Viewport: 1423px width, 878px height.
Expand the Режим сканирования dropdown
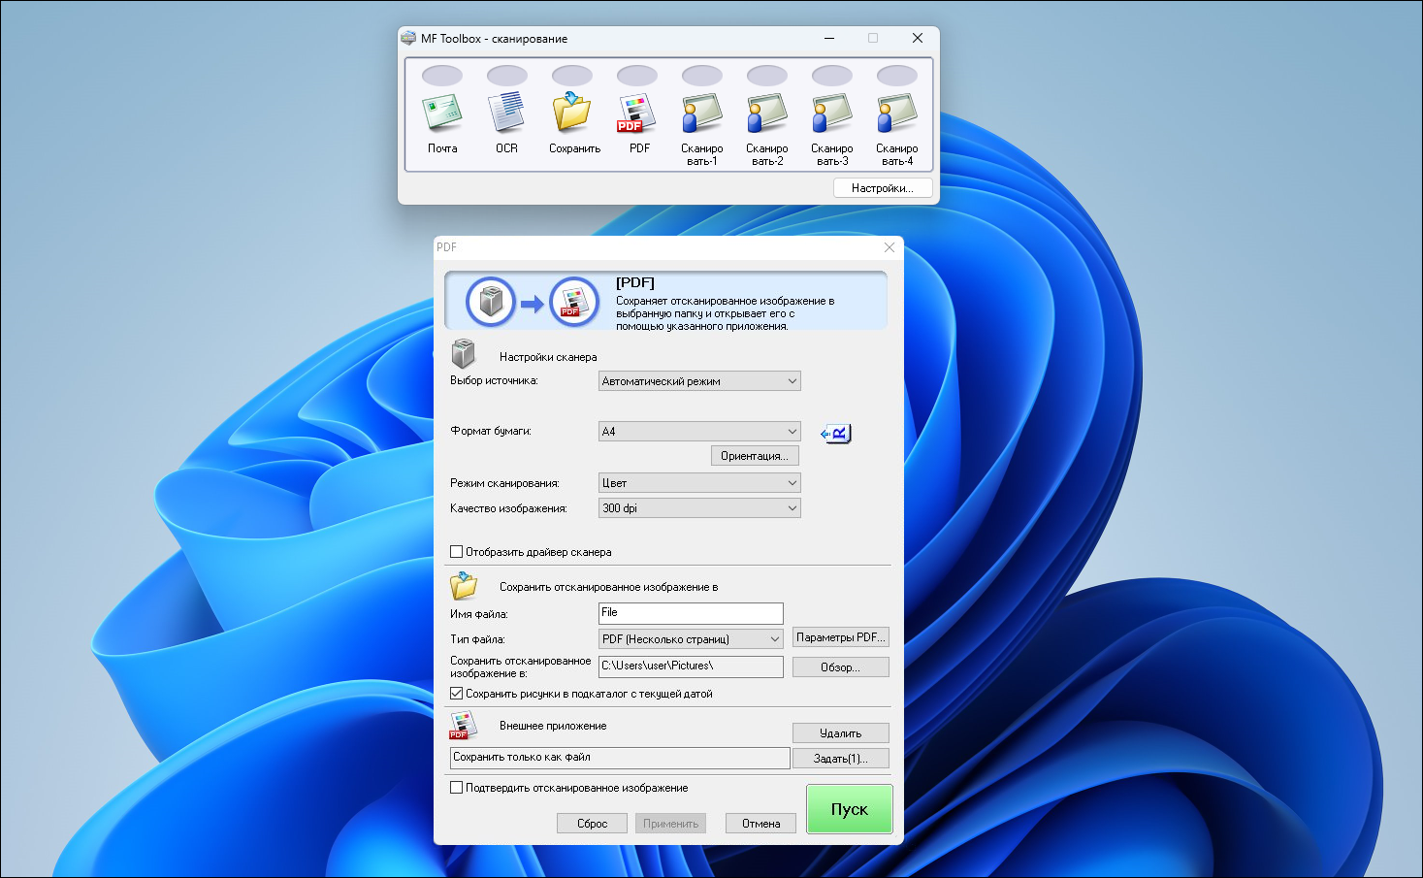point(699,483)
